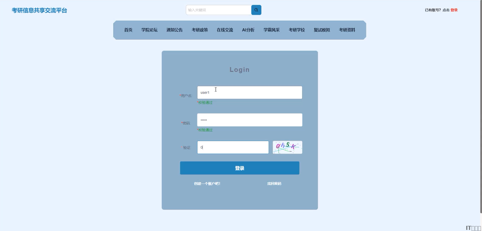Focus the 用户名 username input field

[x=250, y=93]
